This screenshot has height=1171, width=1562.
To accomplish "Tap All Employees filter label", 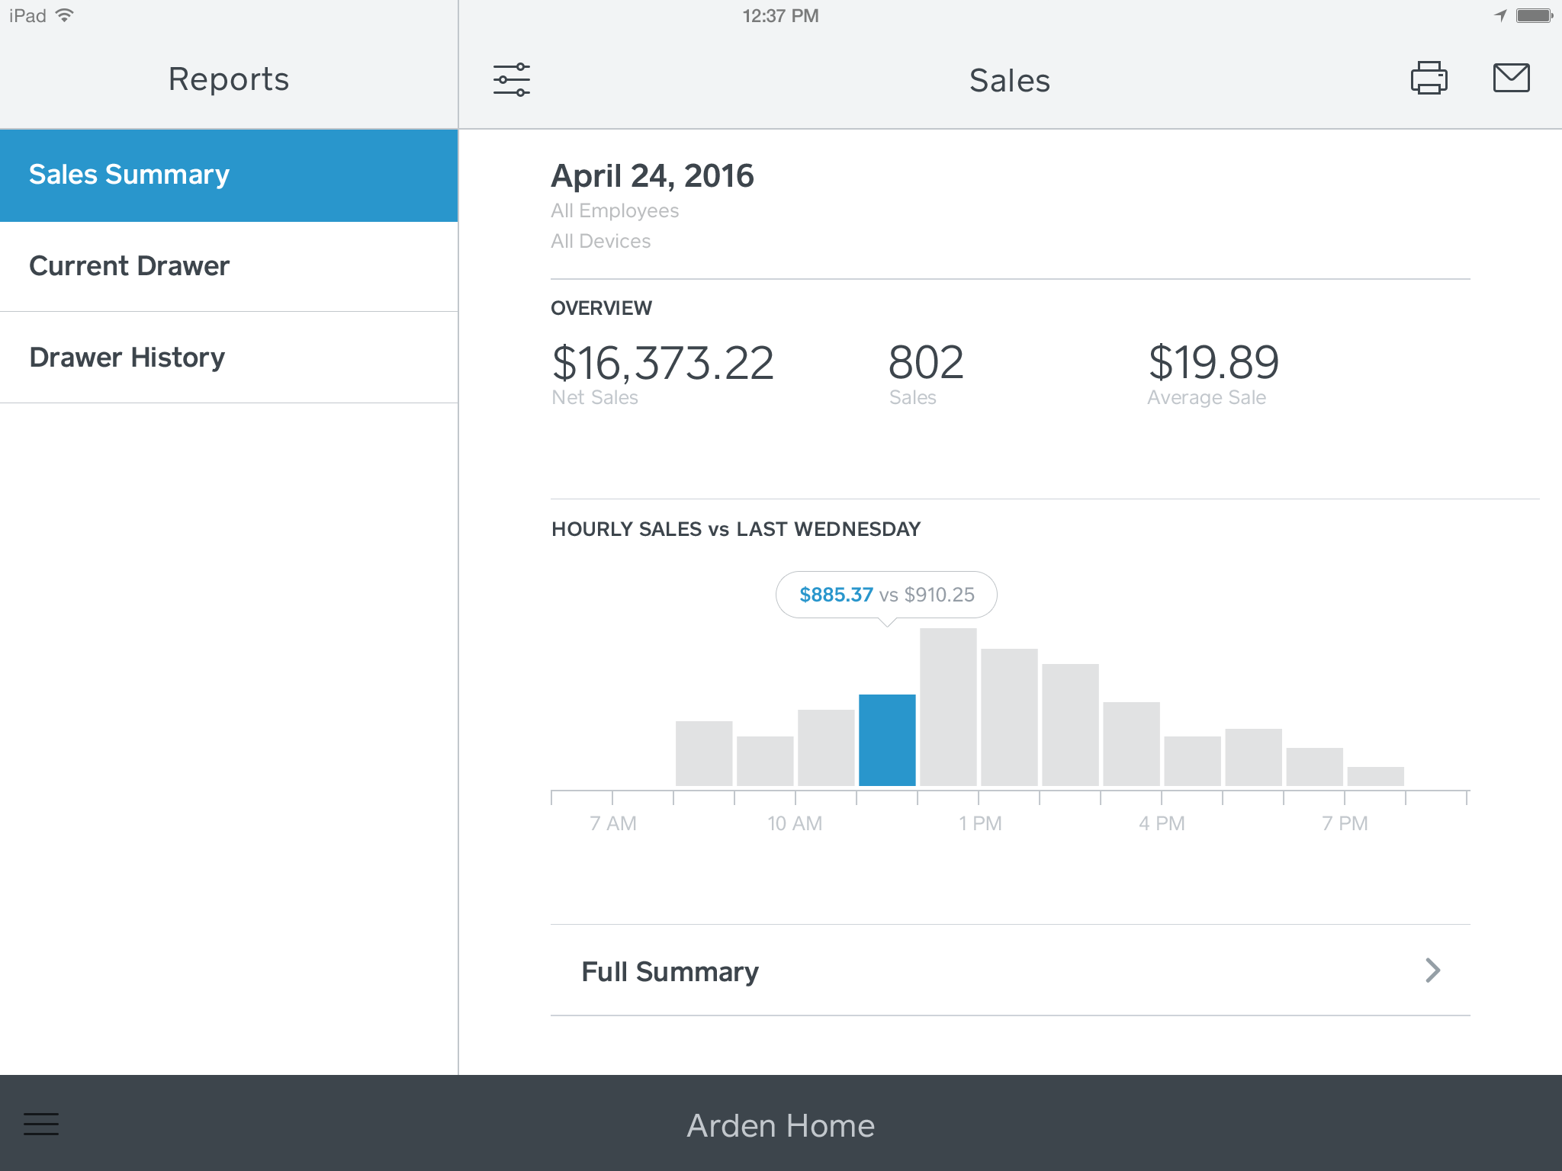I will 615,210.
